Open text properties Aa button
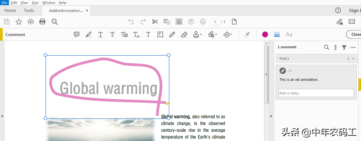The width and height of the screenshot is (361, 141). [289, 34]
